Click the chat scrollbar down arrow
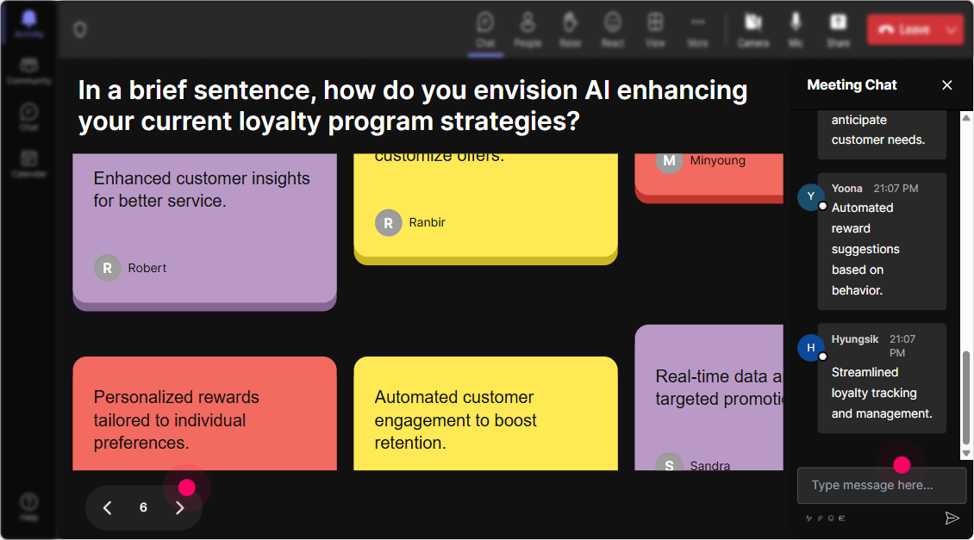The image size is (974, 540). [x=966, y=454]
